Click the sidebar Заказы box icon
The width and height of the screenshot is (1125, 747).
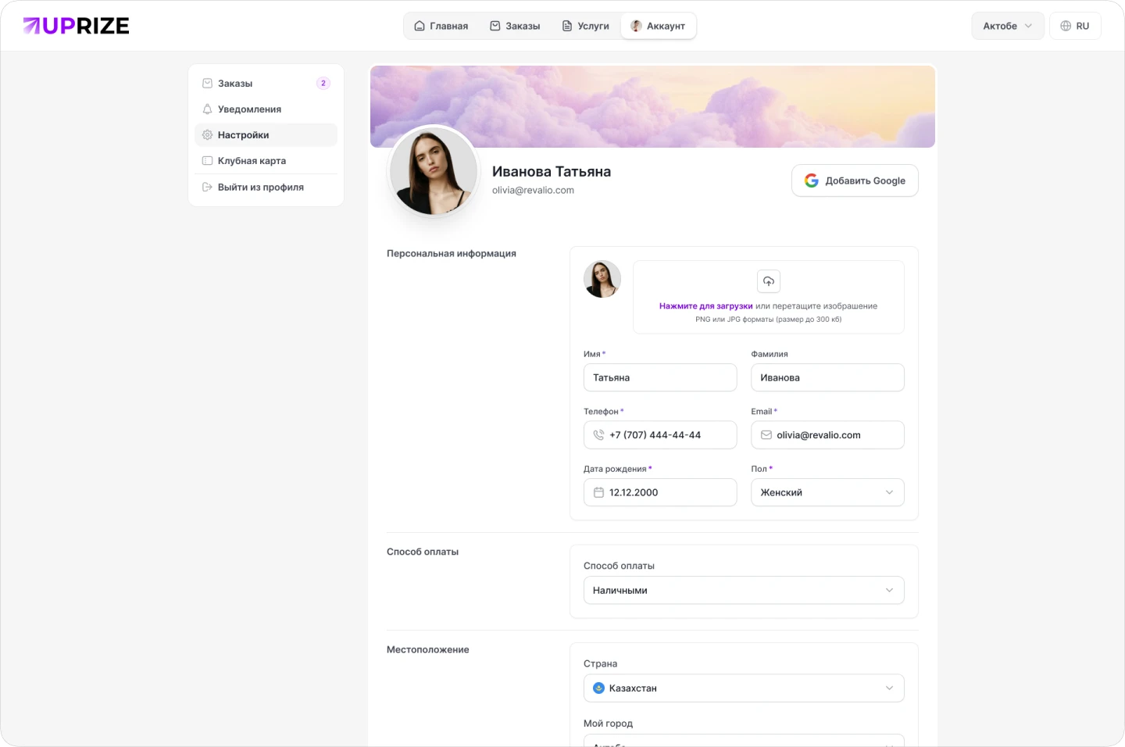click(x=207, y=83)
